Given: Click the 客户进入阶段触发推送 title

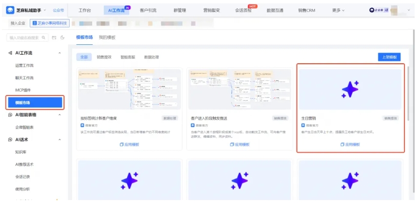Looking at the screenshot, I should [209, 118].
